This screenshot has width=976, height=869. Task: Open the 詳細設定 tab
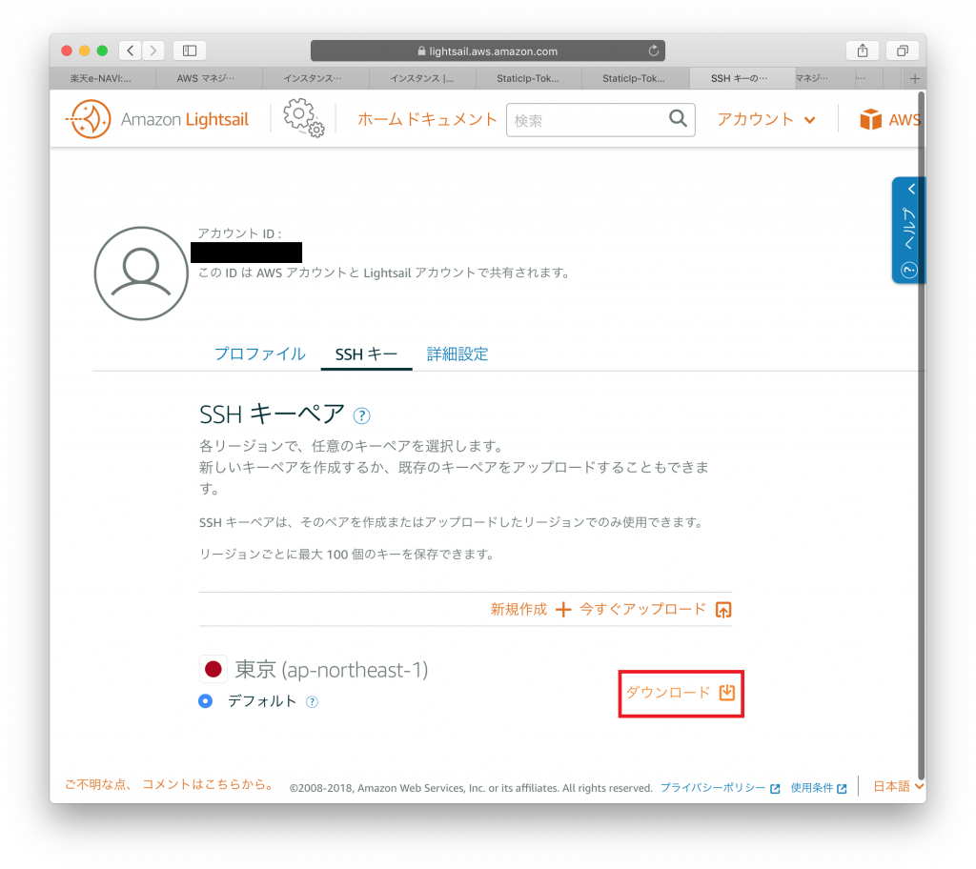pyautogui.click(x=457, y=354)
